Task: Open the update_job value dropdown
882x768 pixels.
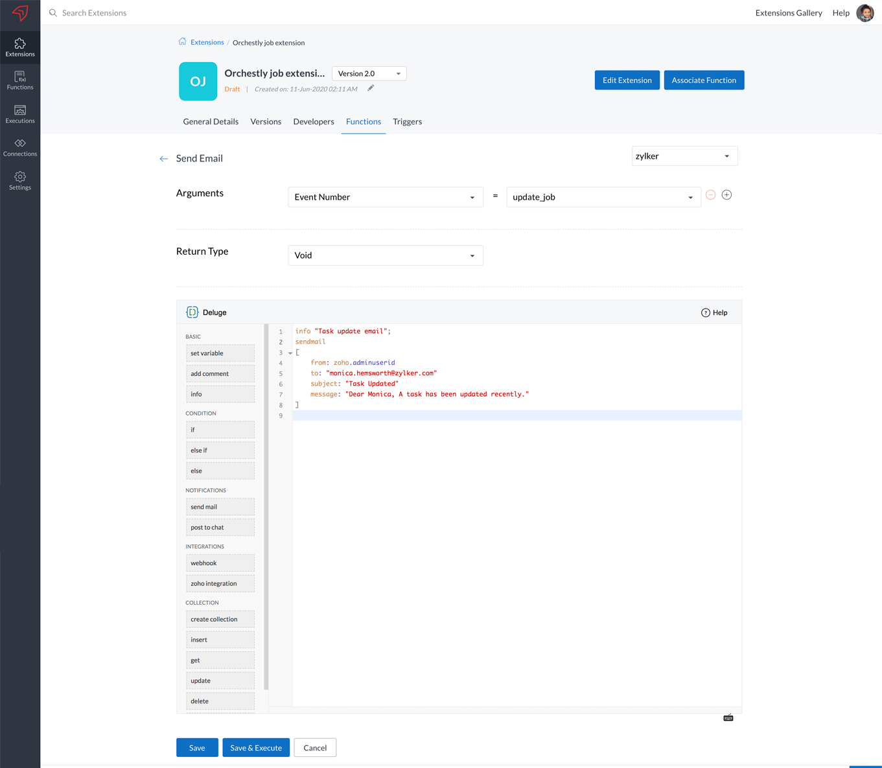Action: (603, 197)
